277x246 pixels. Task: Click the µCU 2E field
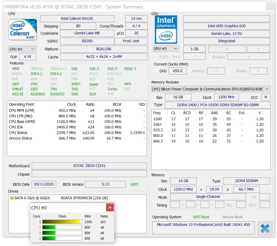click(136, 33)
